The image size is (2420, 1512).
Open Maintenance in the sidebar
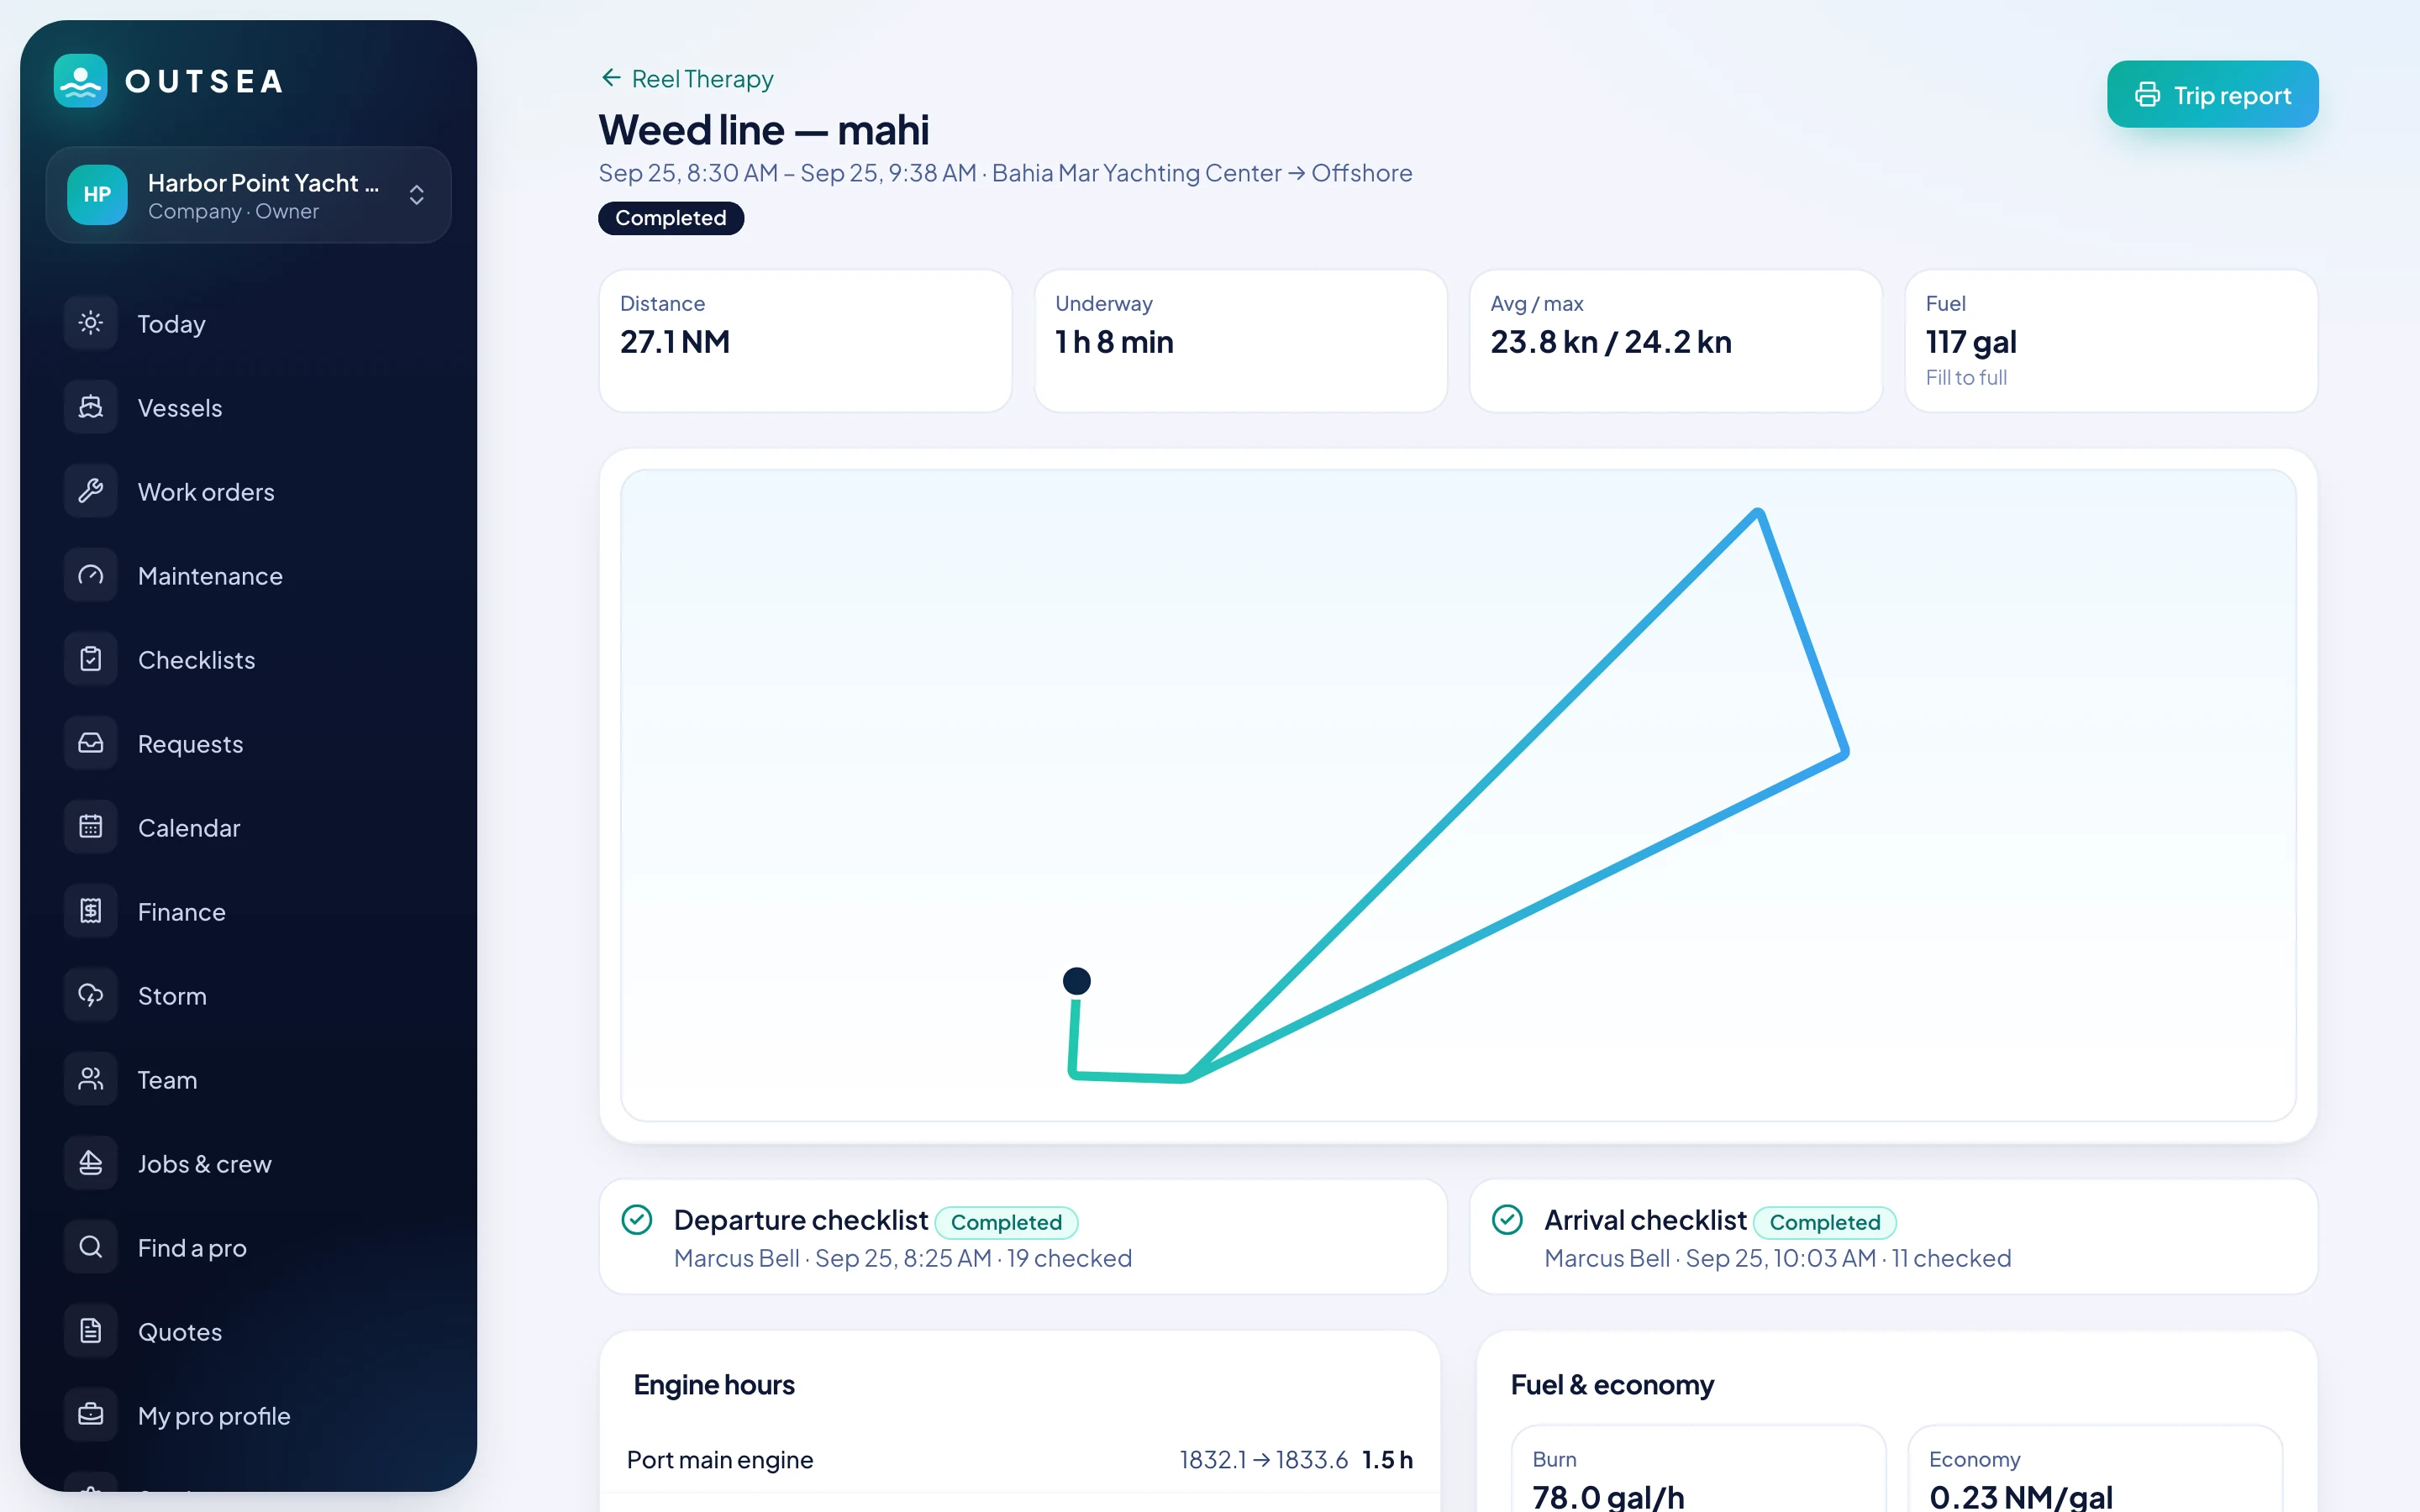(248, 575)
